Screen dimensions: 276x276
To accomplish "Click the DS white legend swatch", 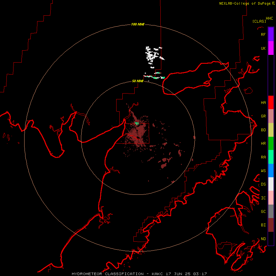I will click(271, 184).
